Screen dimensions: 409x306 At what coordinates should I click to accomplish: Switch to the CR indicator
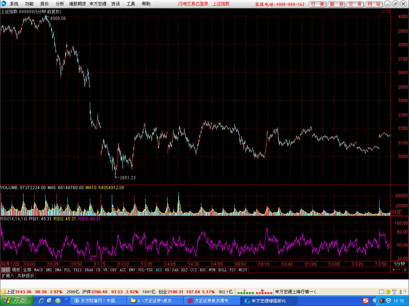[x=98, y=270]
